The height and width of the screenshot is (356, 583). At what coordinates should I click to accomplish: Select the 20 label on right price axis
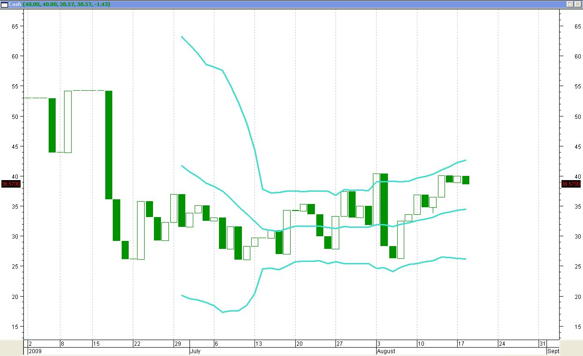[578, 297]
